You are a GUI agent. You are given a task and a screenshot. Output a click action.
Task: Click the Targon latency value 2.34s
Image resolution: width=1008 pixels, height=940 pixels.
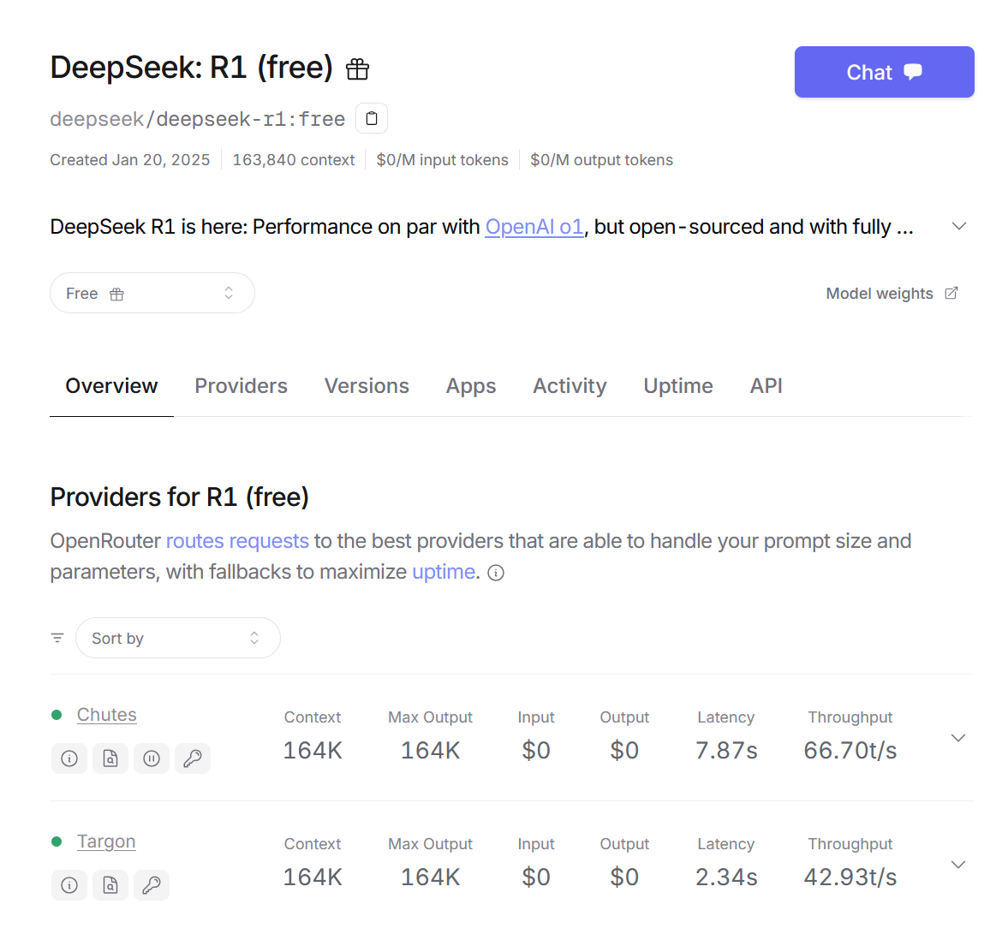pos(726,877)
